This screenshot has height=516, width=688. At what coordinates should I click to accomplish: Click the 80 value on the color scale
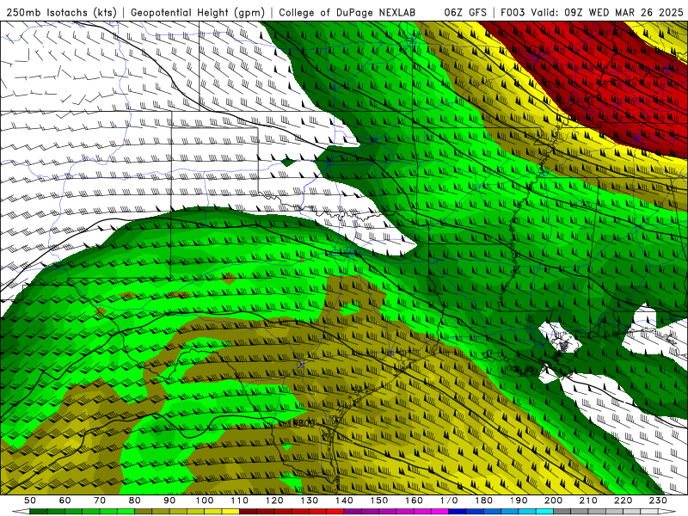135,501
